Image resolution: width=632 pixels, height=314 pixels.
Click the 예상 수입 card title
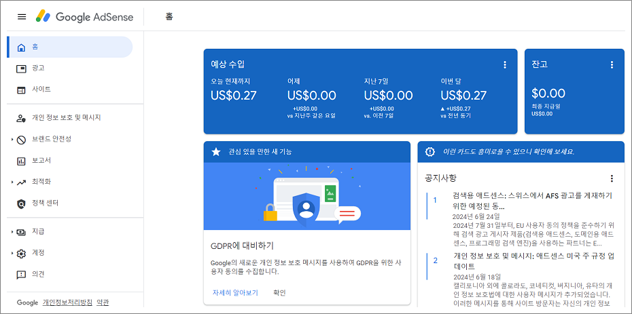coord(228,64)
